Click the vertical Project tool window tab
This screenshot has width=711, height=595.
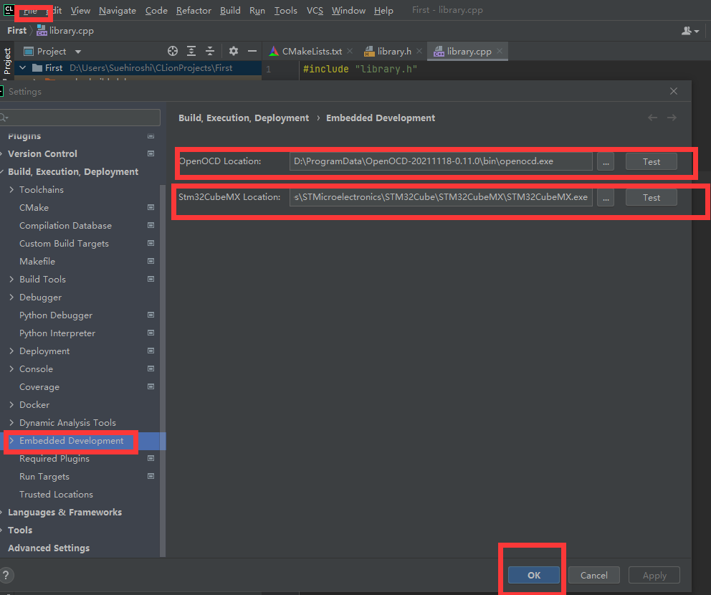(6, 61)
